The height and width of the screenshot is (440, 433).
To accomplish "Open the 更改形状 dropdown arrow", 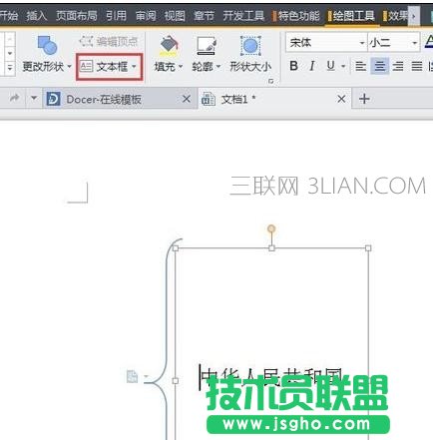I will pos(69,67).
